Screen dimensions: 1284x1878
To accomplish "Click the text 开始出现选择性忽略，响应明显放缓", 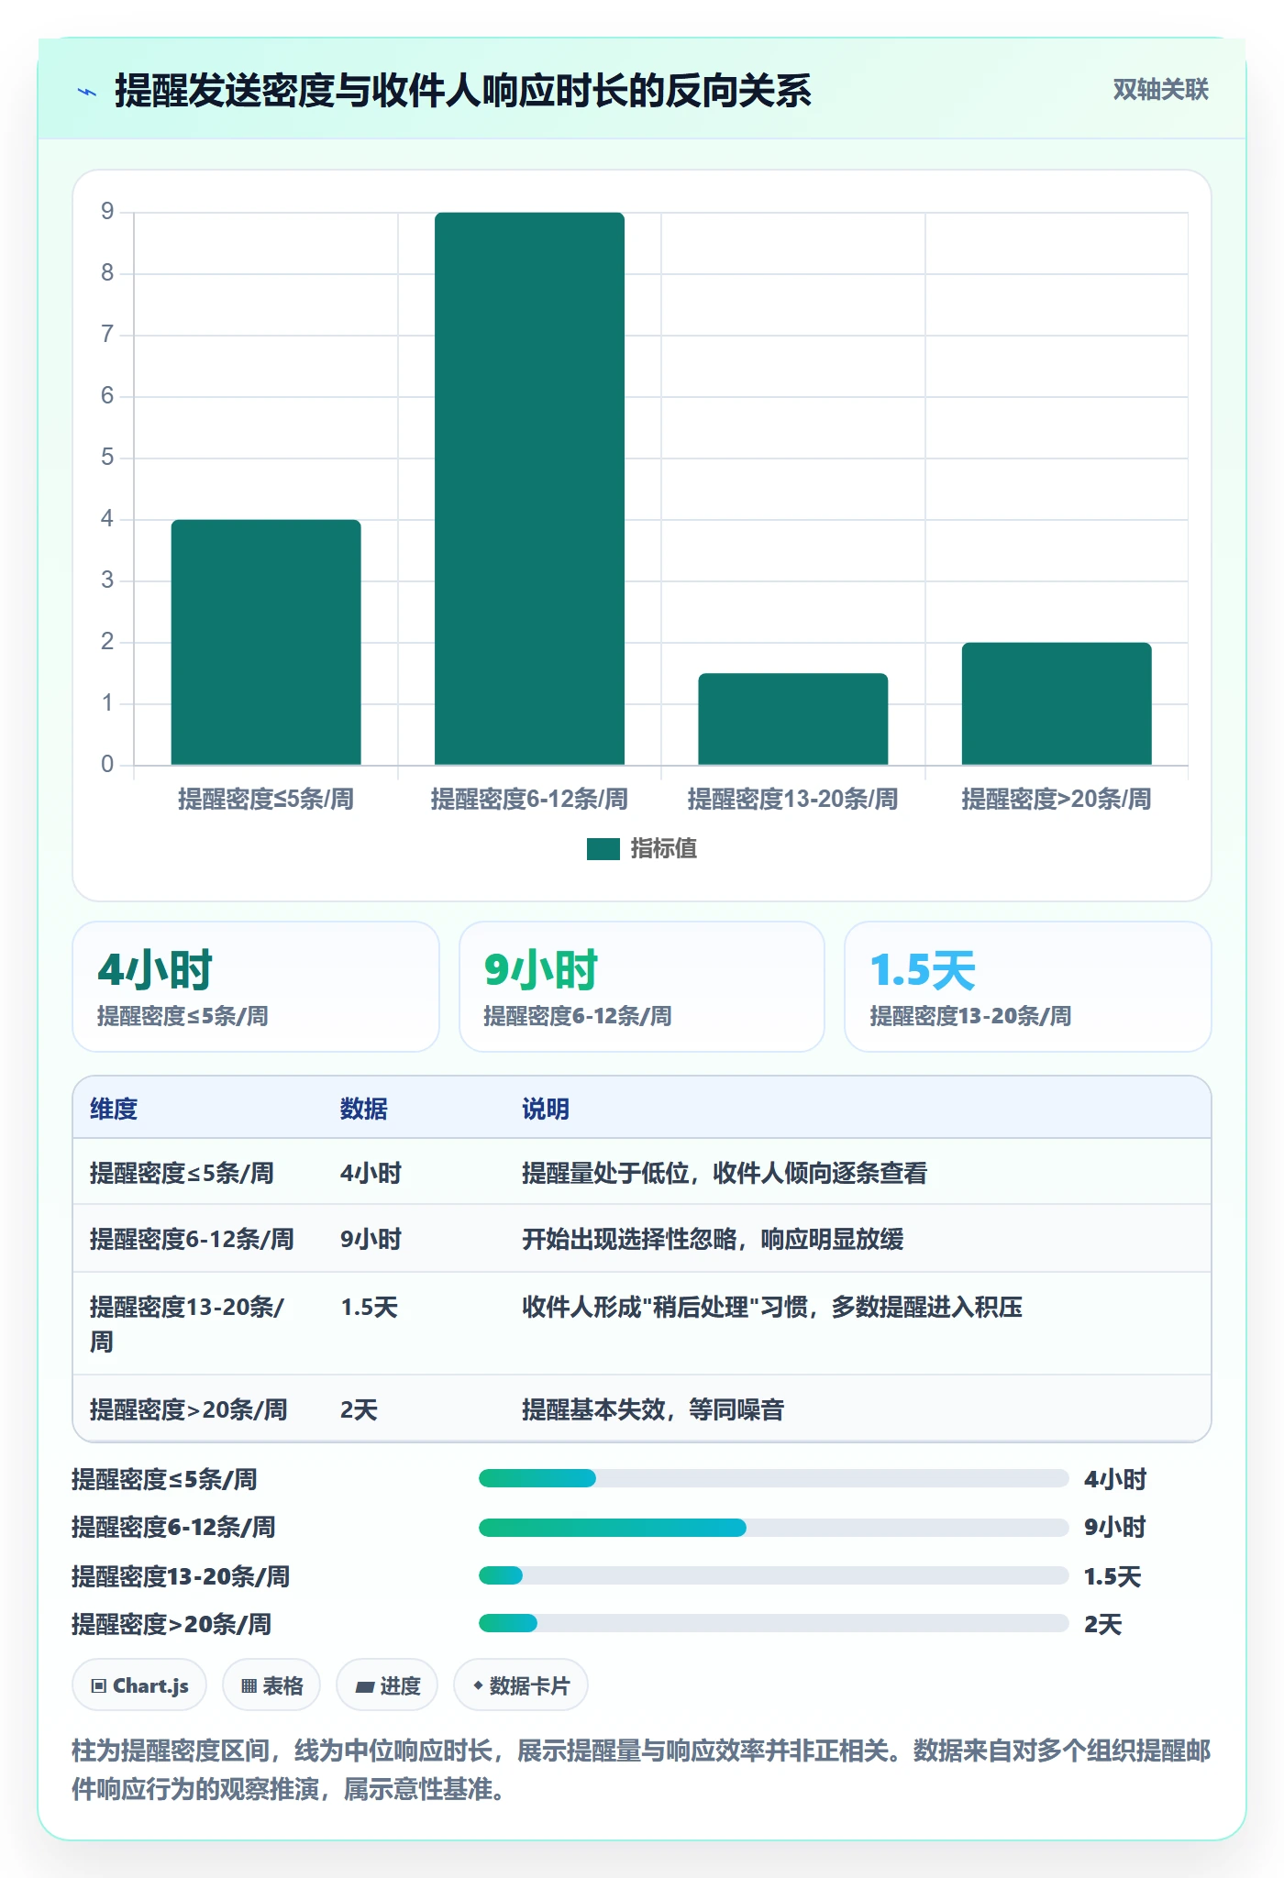I will [x=713, y=1239].
